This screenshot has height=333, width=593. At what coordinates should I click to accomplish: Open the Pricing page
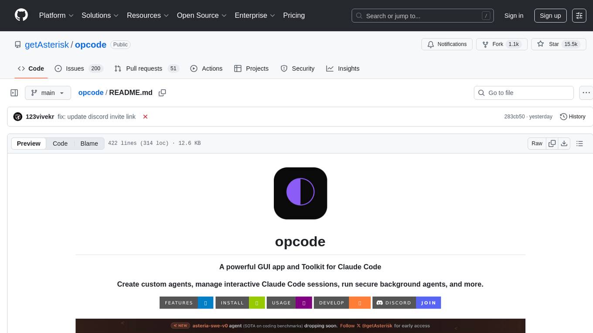(x=294, y=15)
